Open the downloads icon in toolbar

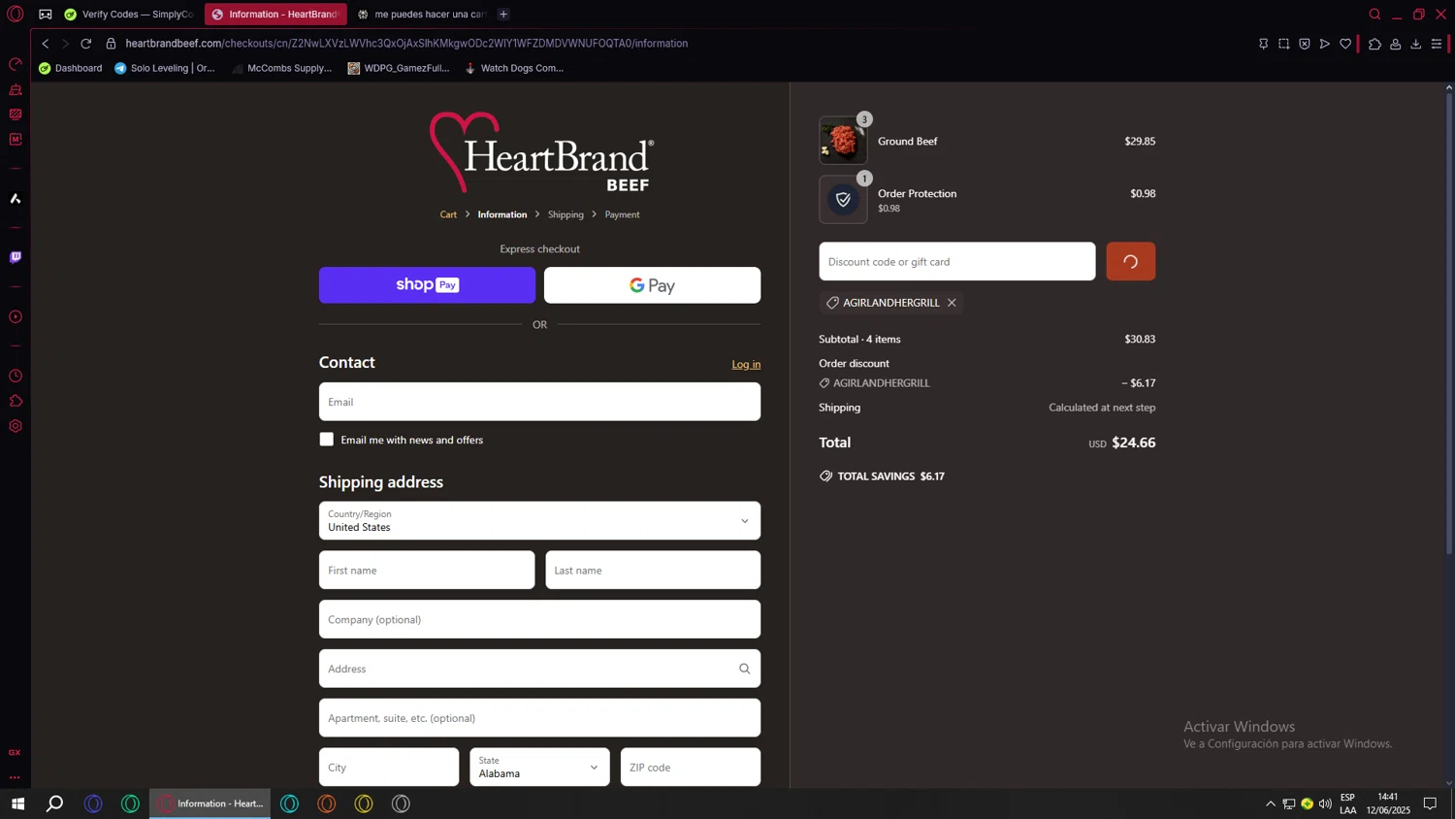1416,44
